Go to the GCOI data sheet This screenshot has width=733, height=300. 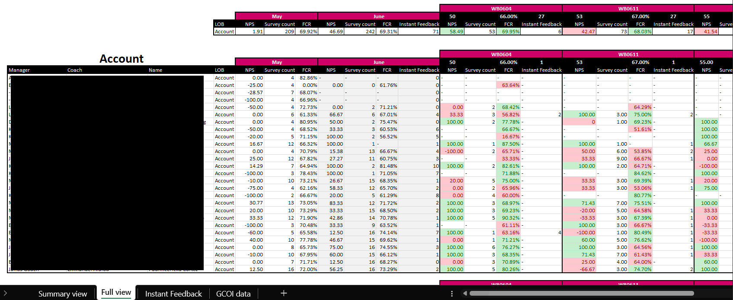point(233,294)
